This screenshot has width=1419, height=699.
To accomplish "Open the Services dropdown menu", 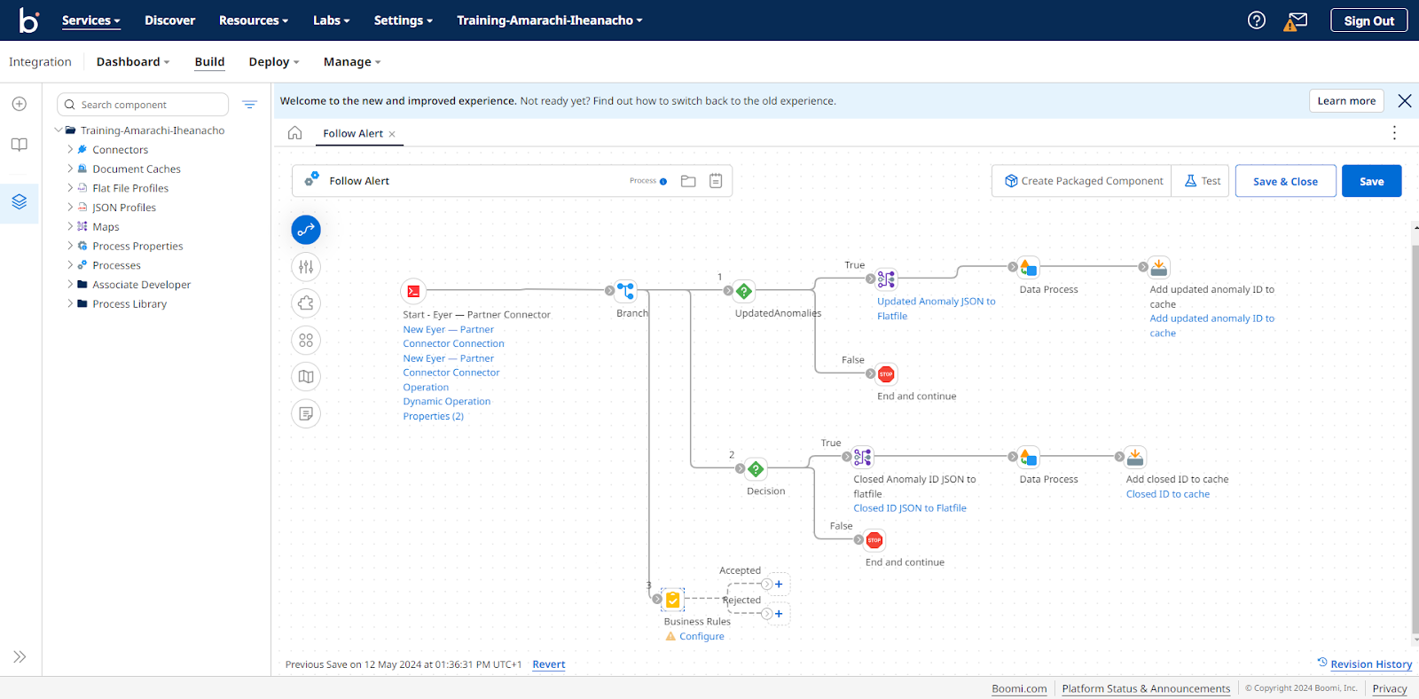I will pos(91,20).
